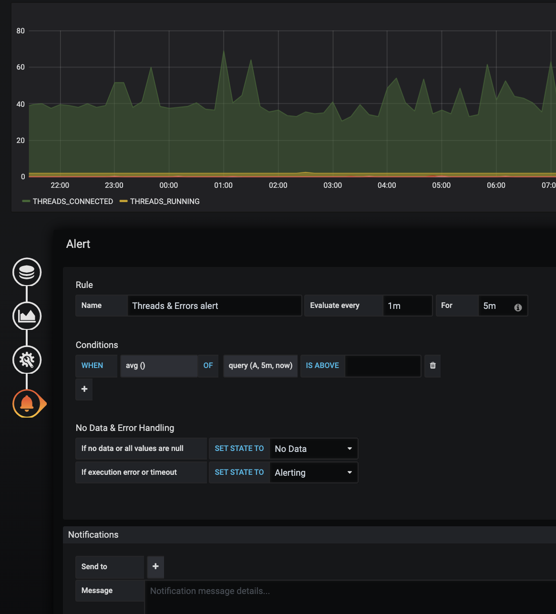Click the Notifications section header
Image resolution: width=556 pixels, height=614 pixels.
click(309, 535)
